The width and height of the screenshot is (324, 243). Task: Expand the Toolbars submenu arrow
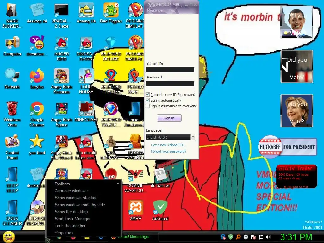118,184
